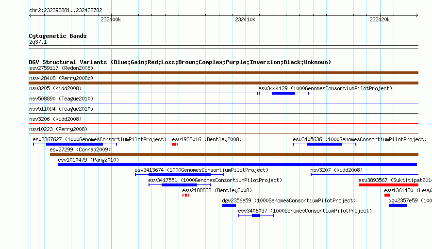Open esv3413674 variant label

[201, 170]
